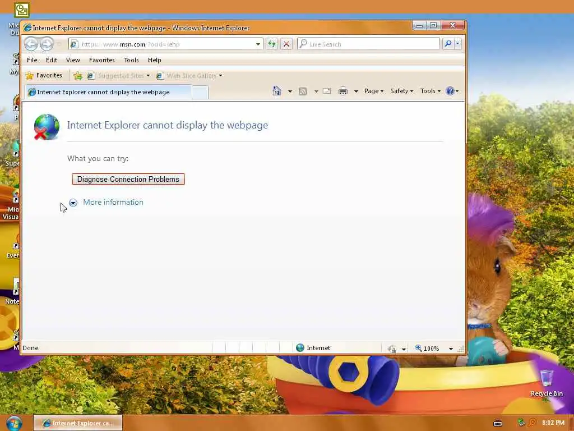Click the zoom level 100% button
The height and width of the screenshot is (431, 574).
[427, 348]
